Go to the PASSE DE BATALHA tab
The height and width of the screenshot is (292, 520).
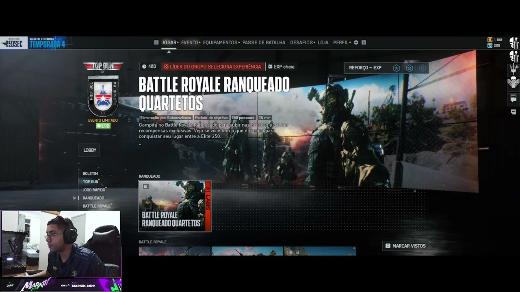tap(264, 43)
